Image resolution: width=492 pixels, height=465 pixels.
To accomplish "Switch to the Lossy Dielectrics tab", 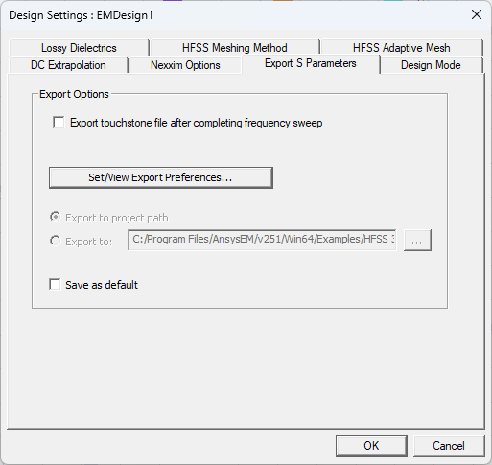I will [x=79, y=48].
